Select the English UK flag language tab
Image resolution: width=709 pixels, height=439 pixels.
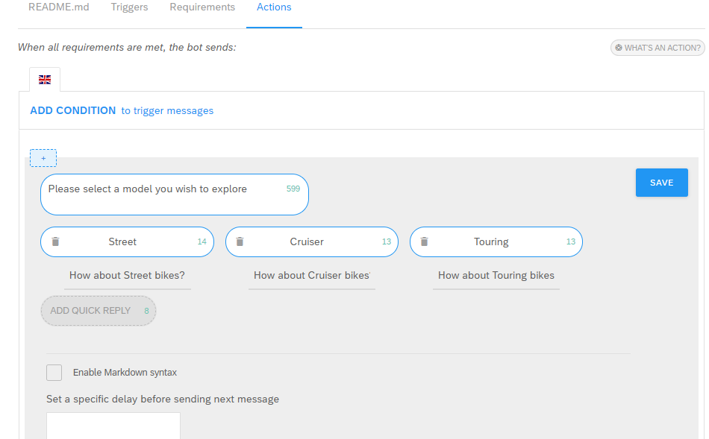[45, 80]
